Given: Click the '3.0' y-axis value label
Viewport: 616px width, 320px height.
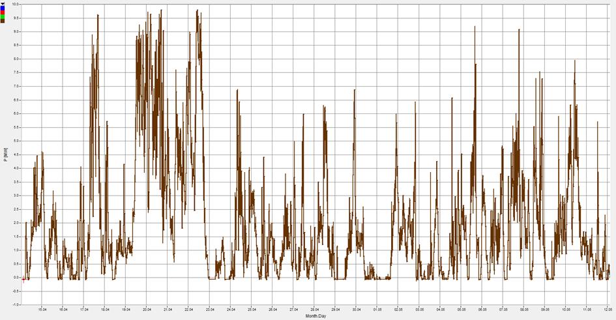Looking at the screenshot, I should pyautogui.click(x=16, y=196).
